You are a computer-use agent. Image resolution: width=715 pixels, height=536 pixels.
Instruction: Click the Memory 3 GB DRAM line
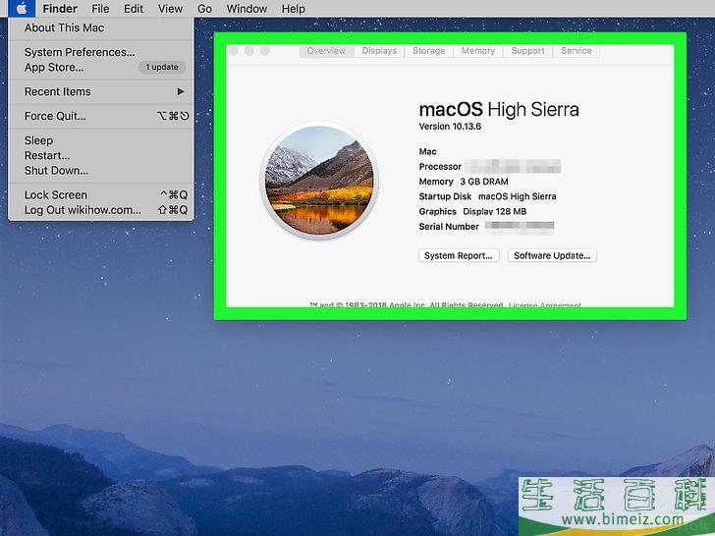464,182
